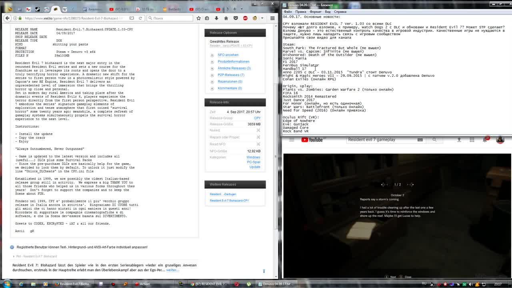The height and width of the screenshot is (288, 512).
Task: Switch to the '(97) ВЗРЕ' YouTube tab
Action: coord(119,9)
